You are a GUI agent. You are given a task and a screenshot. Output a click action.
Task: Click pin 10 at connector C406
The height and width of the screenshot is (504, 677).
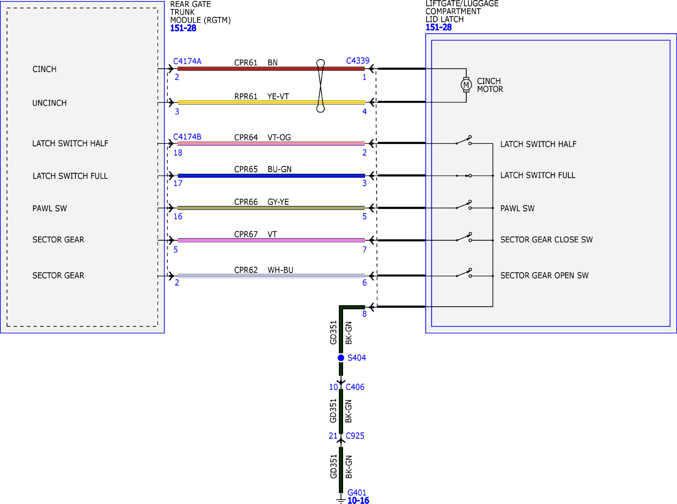pyautogui.click(x=333, y=387)
